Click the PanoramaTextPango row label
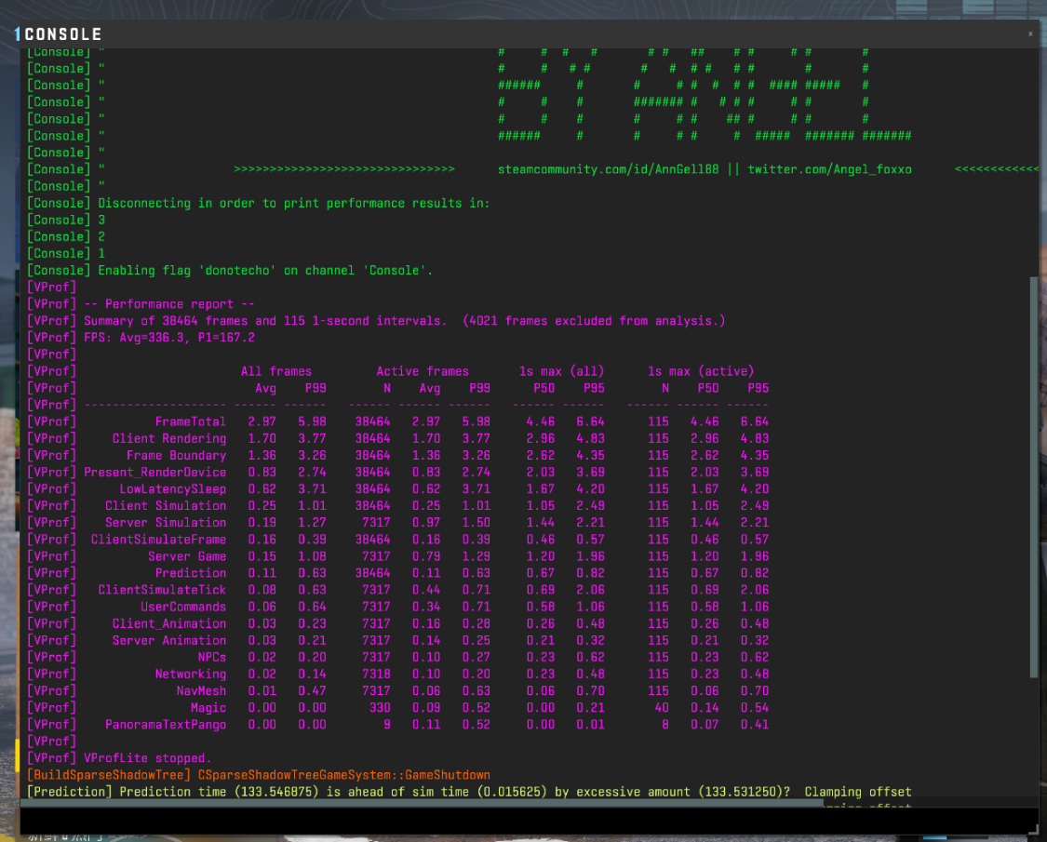 pyautogui.click(x=166, y=725)
